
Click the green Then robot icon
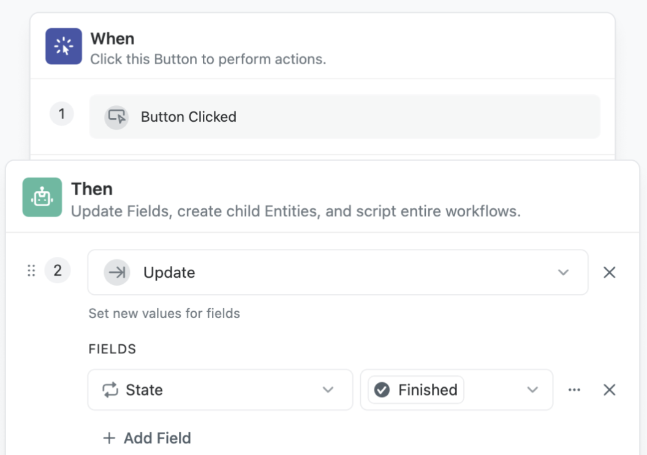[42, 198]
